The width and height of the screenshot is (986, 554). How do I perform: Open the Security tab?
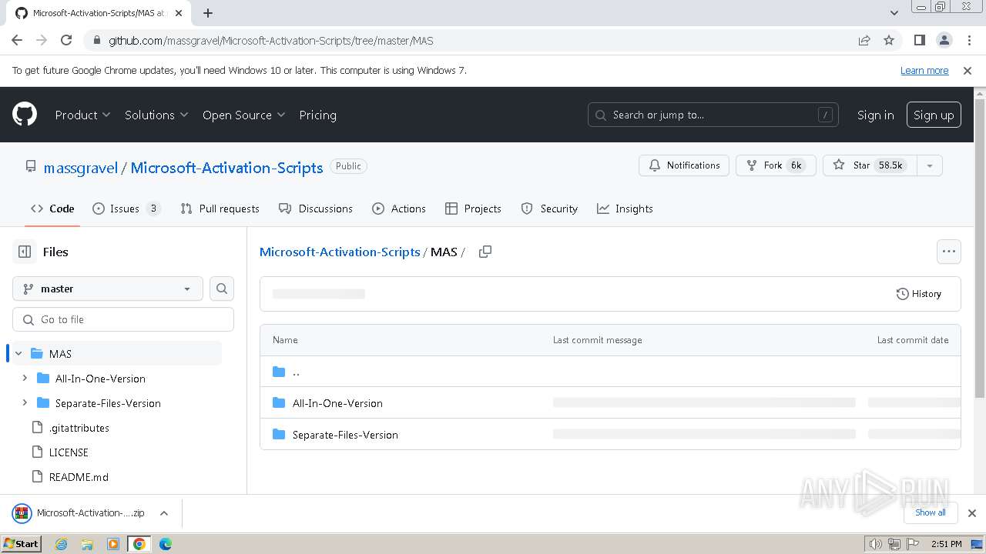click(x=549, y=209)
